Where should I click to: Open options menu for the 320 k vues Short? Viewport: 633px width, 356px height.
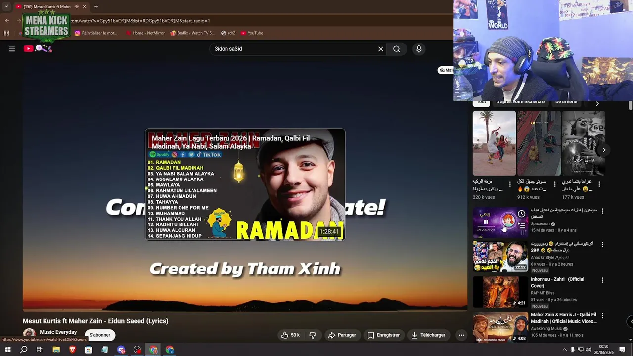click(510, 184)
